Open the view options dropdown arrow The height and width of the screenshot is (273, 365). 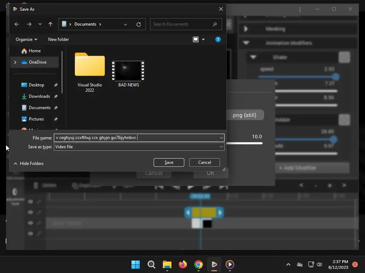click(x=203, y=39)
